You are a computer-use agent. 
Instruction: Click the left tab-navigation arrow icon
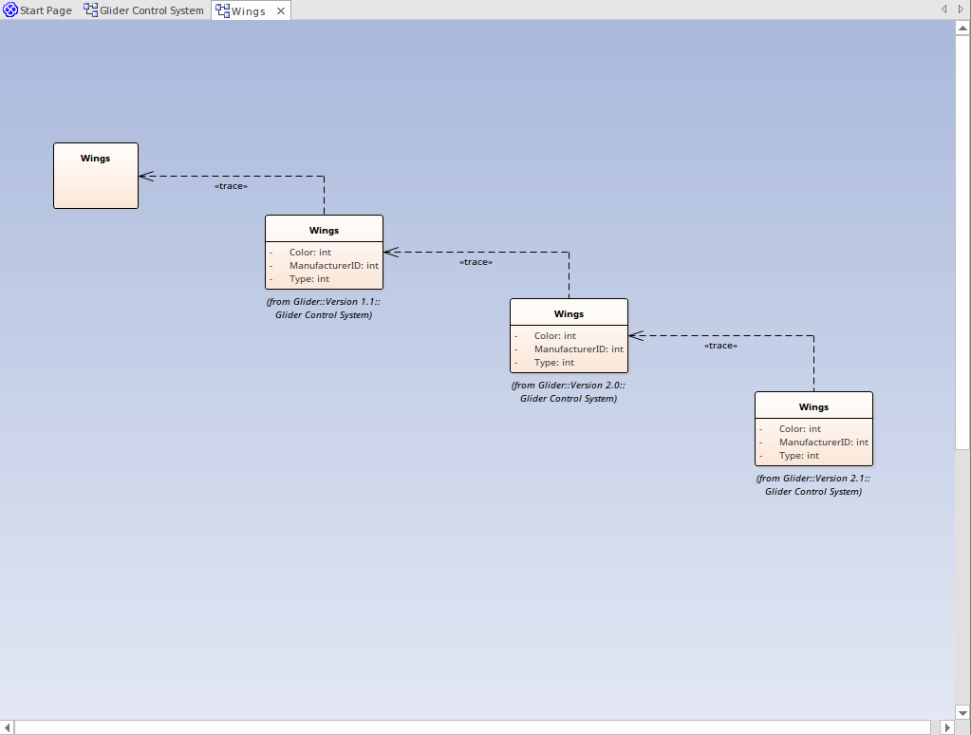pos(943,9)
